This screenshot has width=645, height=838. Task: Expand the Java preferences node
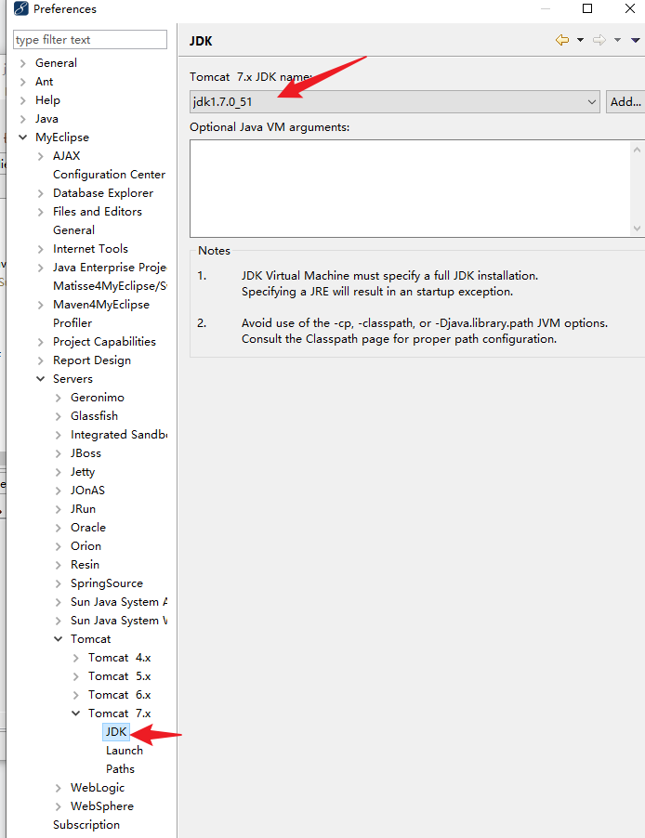(23, 119)
